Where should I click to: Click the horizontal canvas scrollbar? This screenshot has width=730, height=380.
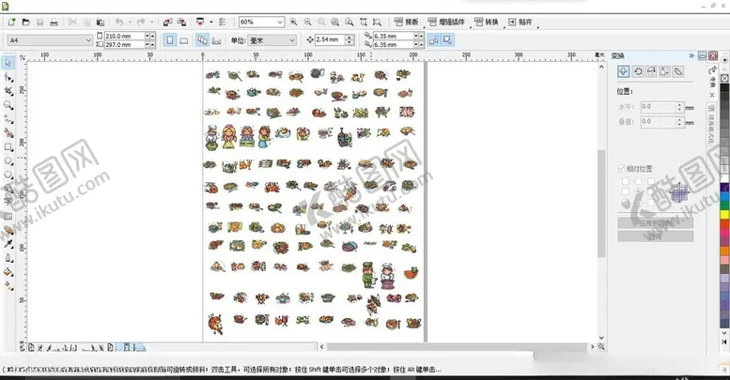click(x=457, y=347)
